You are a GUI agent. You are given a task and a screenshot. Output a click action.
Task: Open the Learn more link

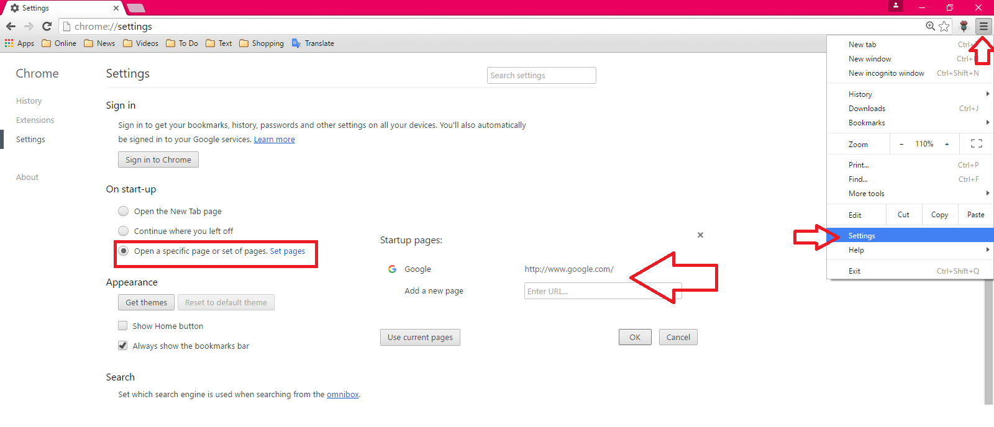click(x=275, y=140)
